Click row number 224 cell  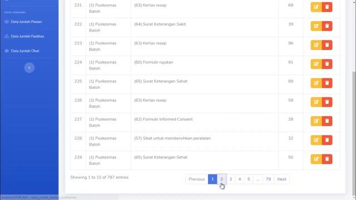tap(78, 66)
